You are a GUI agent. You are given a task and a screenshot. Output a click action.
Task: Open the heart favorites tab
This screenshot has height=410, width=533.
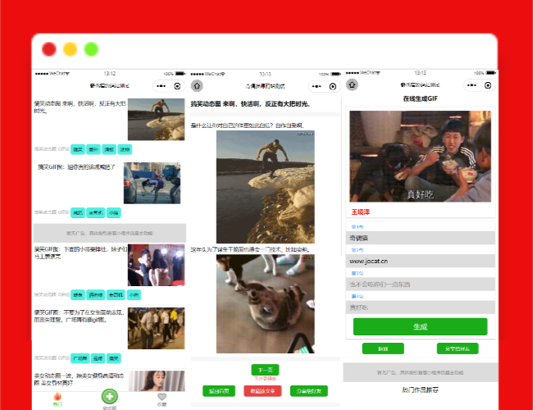(x=162, y=396)
